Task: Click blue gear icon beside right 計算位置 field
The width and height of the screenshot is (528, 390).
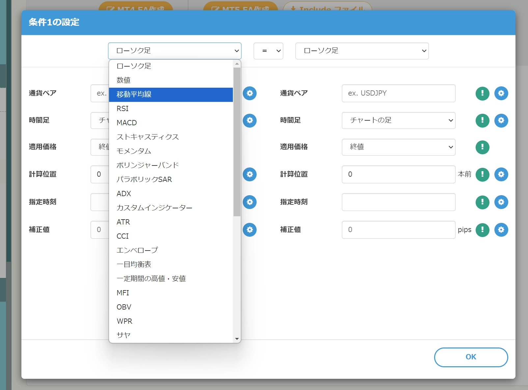Action: pos(501,174)
